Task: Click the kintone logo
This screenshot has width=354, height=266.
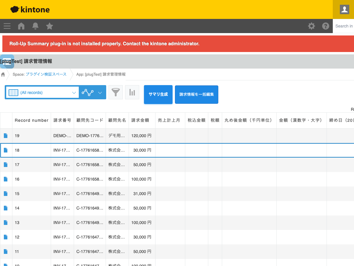Action: pos(30,9)
